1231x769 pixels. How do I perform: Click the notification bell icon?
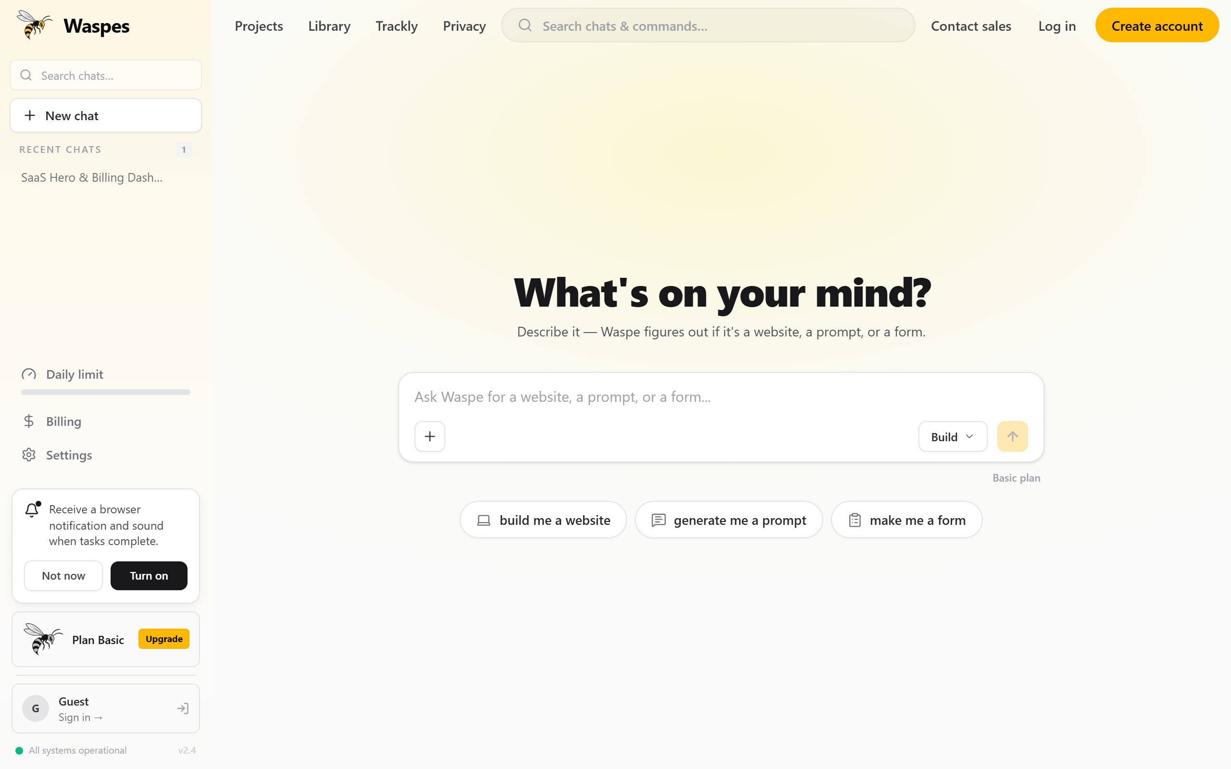(33, 509)
